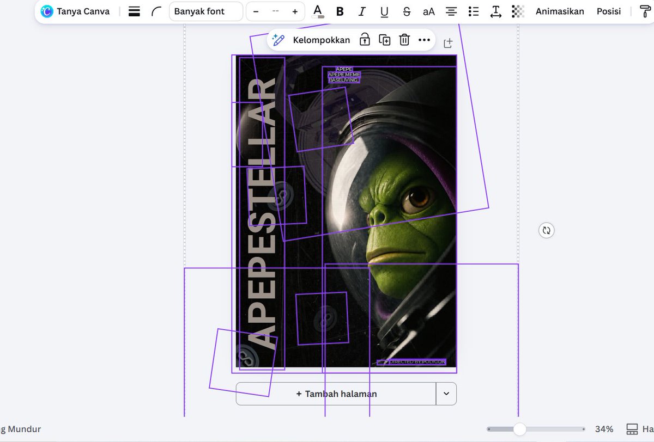The image size is (654, 442).
Task: Increase font size with plus button
Action: tap(295, 11)
